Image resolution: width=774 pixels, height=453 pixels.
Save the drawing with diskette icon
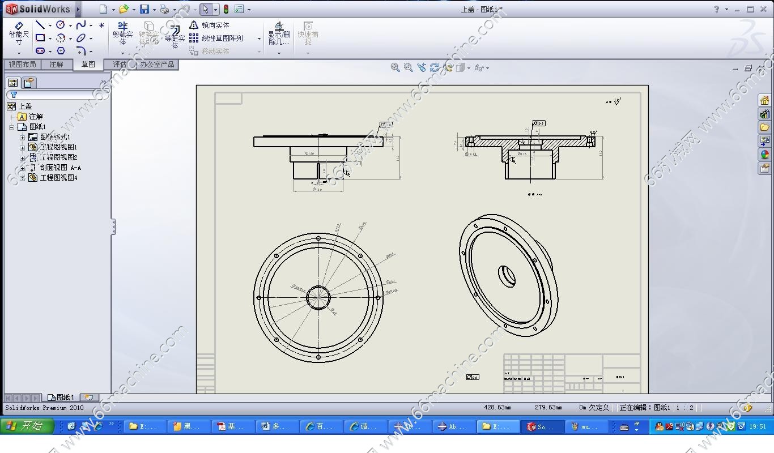click(x=144, y=9)
